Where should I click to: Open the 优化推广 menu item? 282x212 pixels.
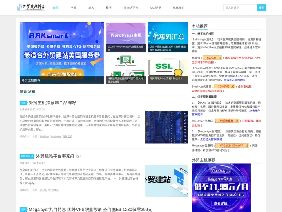pos(179,8)
